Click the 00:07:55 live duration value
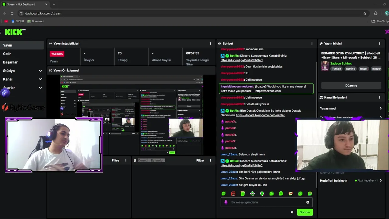This screenshot has width=389, height=219. point(193,53)
